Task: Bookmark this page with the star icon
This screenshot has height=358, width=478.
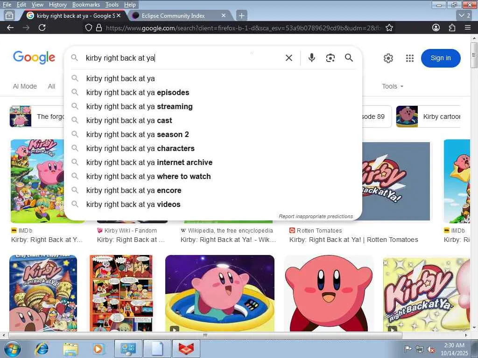Action: coord(389,28)
